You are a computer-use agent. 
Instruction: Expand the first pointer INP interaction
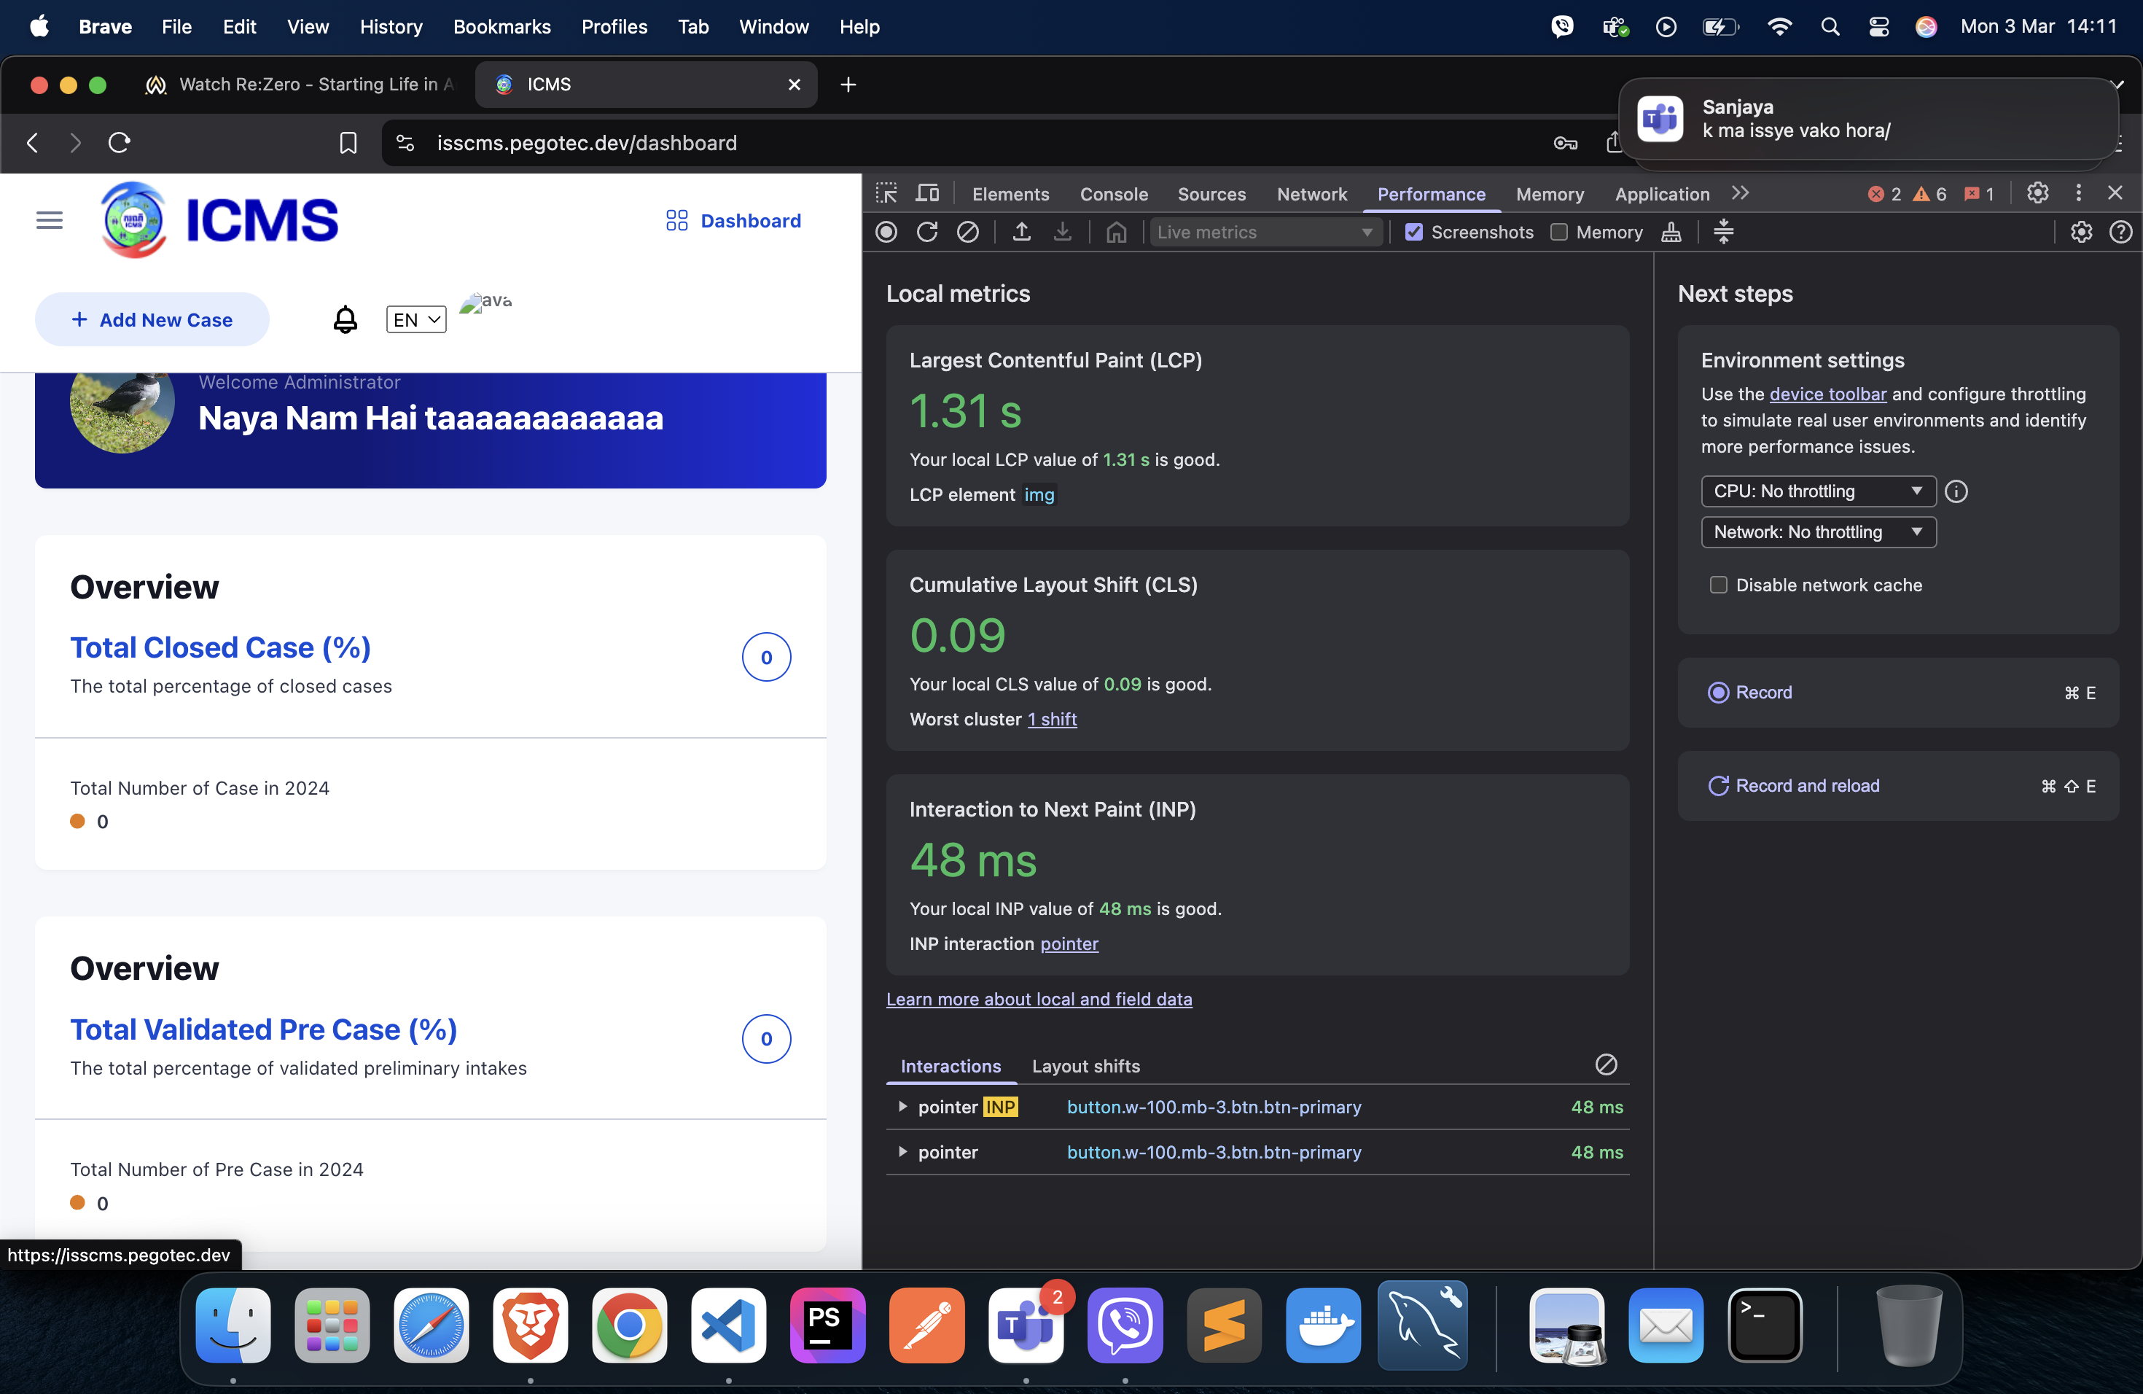tap(902, 1107)
